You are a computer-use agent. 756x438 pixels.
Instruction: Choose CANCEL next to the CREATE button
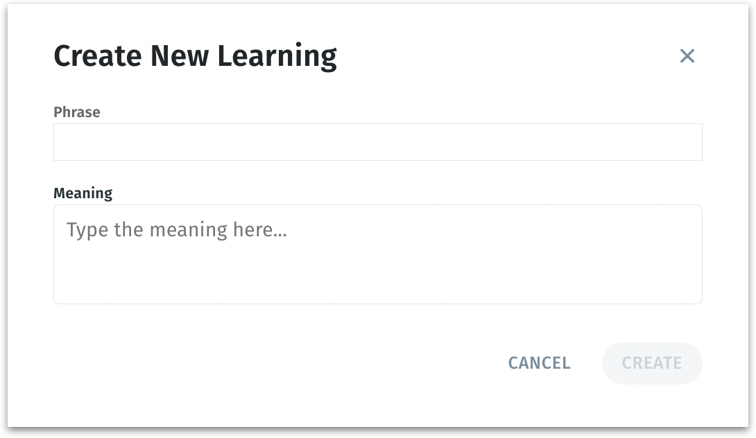click(539, 363)
